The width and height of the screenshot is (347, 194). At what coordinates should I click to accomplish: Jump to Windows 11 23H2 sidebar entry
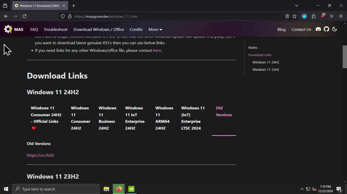tap(266, 69)
